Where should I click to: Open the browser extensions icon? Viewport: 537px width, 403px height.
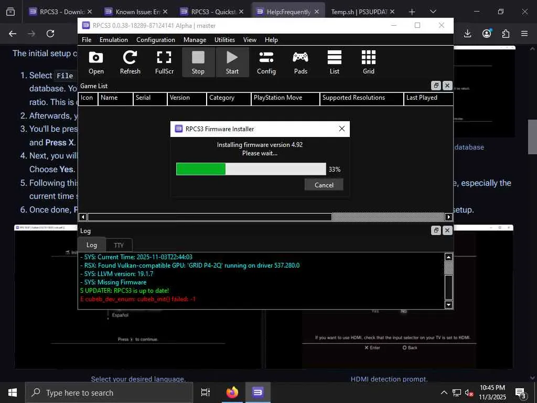506,34
